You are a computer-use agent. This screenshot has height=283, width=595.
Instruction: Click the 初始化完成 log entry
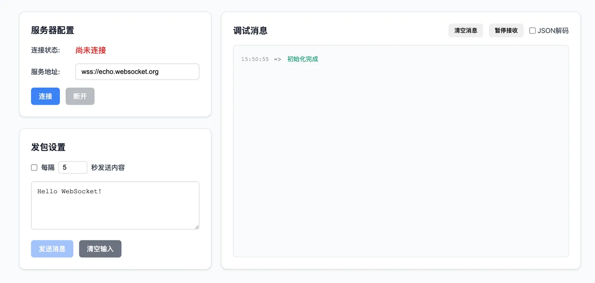pos(302,59)
